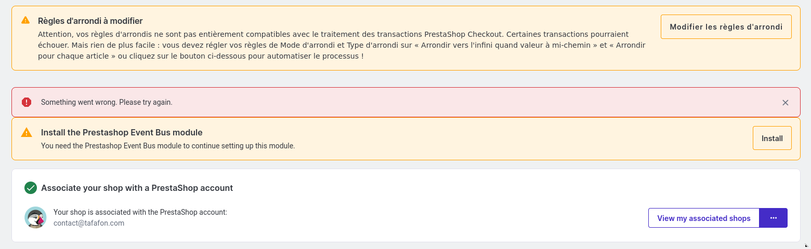Click the Règles d'arrondi à modifier heading
This screenshot has height=249, width=811.
[90, 21]
